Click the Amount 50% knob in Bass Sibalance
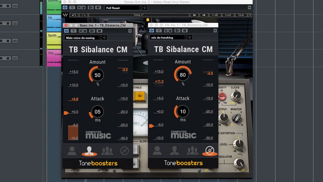 click(97, 75)
